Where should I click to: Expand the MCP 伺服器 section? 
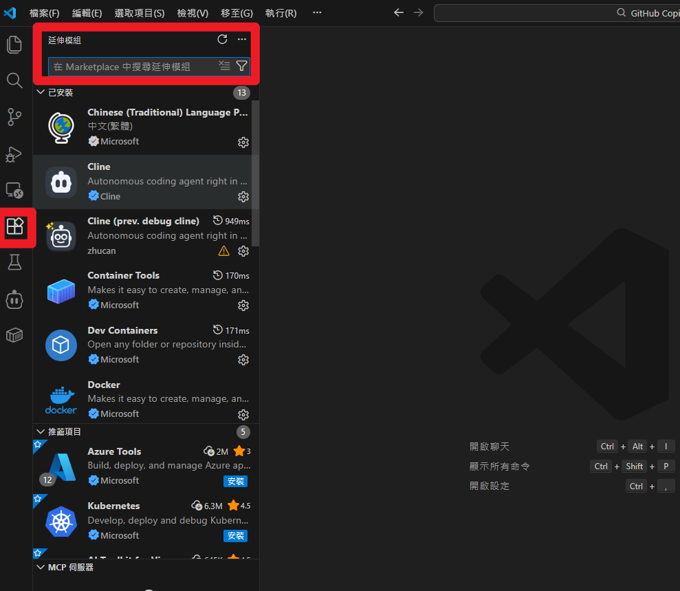41,568
